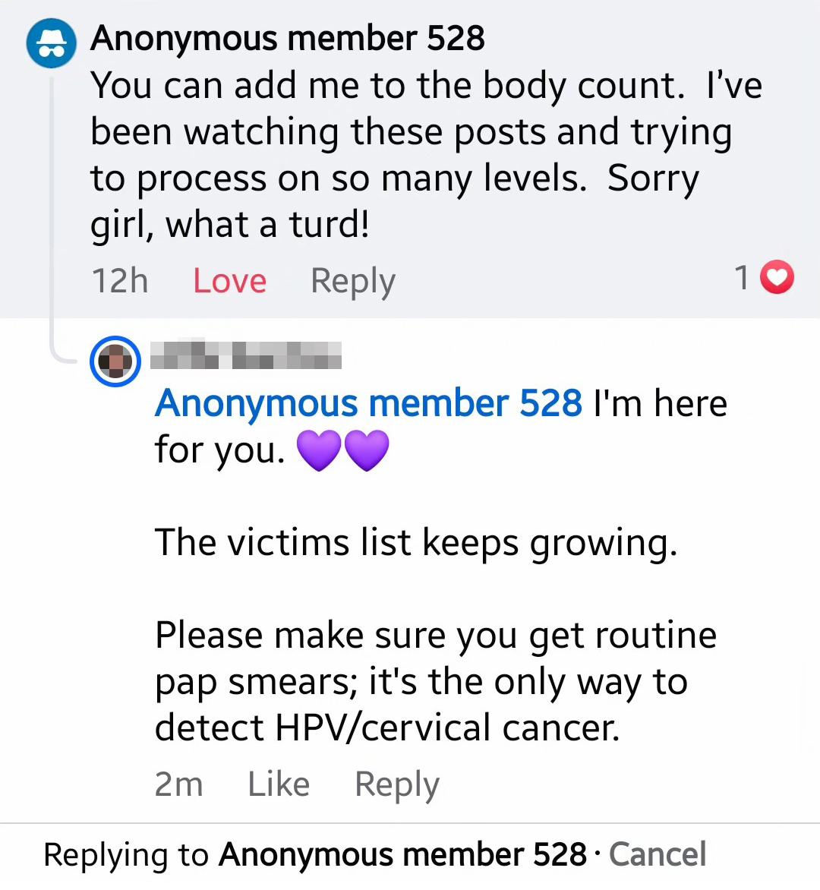Image resolution: width=820 pixels, height=890 pixels.
Task: Reply to the 2m-old nested comment
Action: (x=396, y=784)
